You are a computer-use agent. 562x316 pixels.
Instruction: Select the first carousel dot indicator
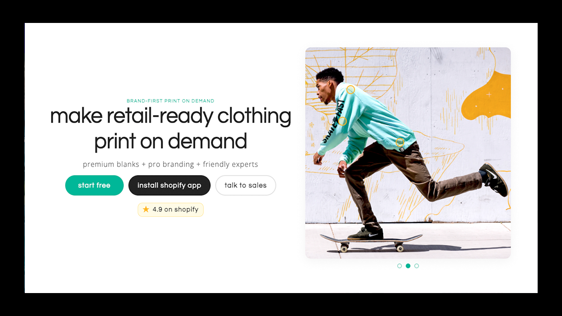(x=399, y=266)
